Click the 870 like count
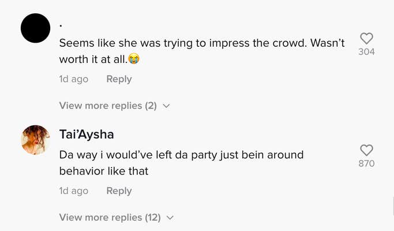Screen dimensions: 394x231 tap(366, 163)
